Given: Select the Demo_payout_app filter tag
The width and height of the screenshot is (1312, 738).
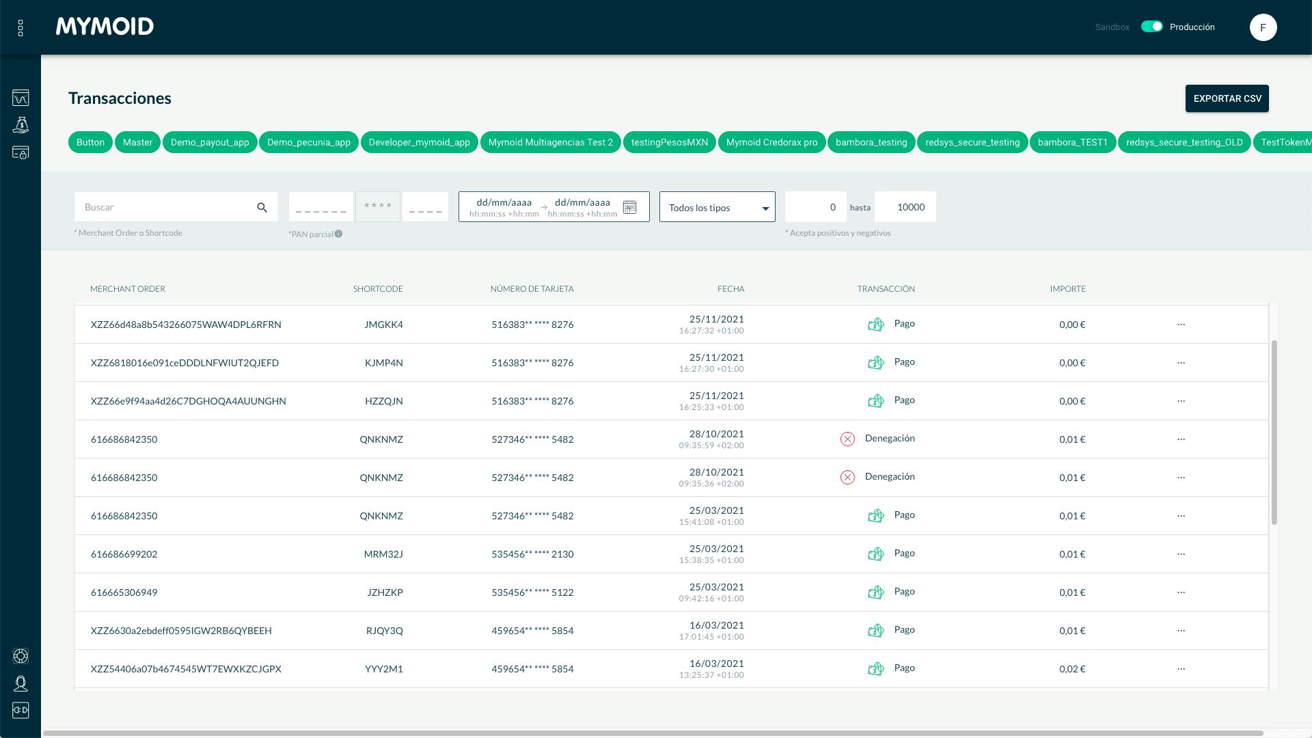Looking at the screenshot, I should (x=210, y=142).
